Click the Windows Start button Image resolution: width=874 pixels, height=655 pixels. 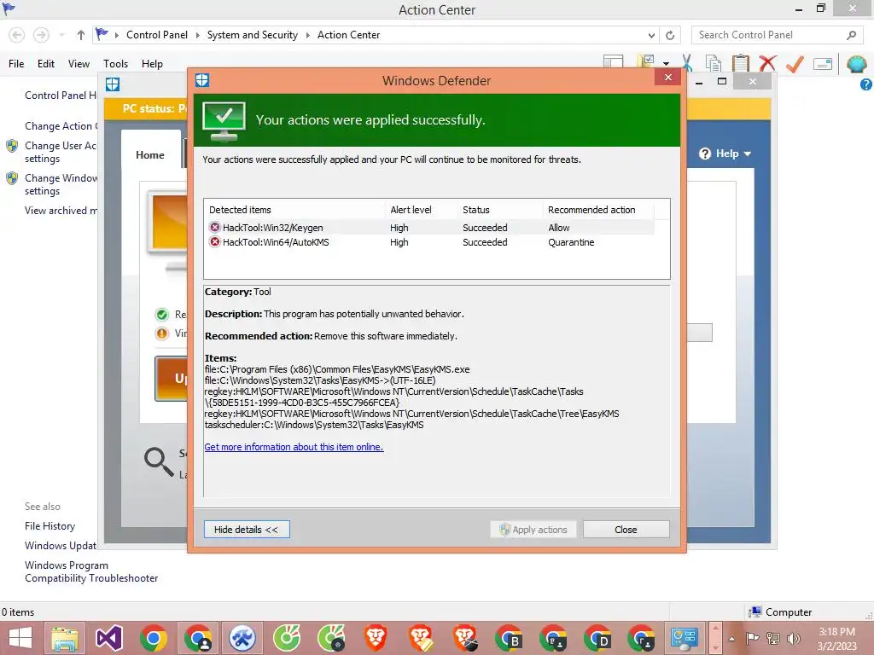[x=20, y=638]
